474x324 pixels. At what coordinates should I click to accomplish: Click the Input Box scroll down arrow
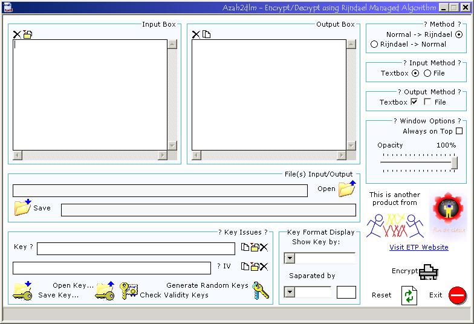click(172, 146)
